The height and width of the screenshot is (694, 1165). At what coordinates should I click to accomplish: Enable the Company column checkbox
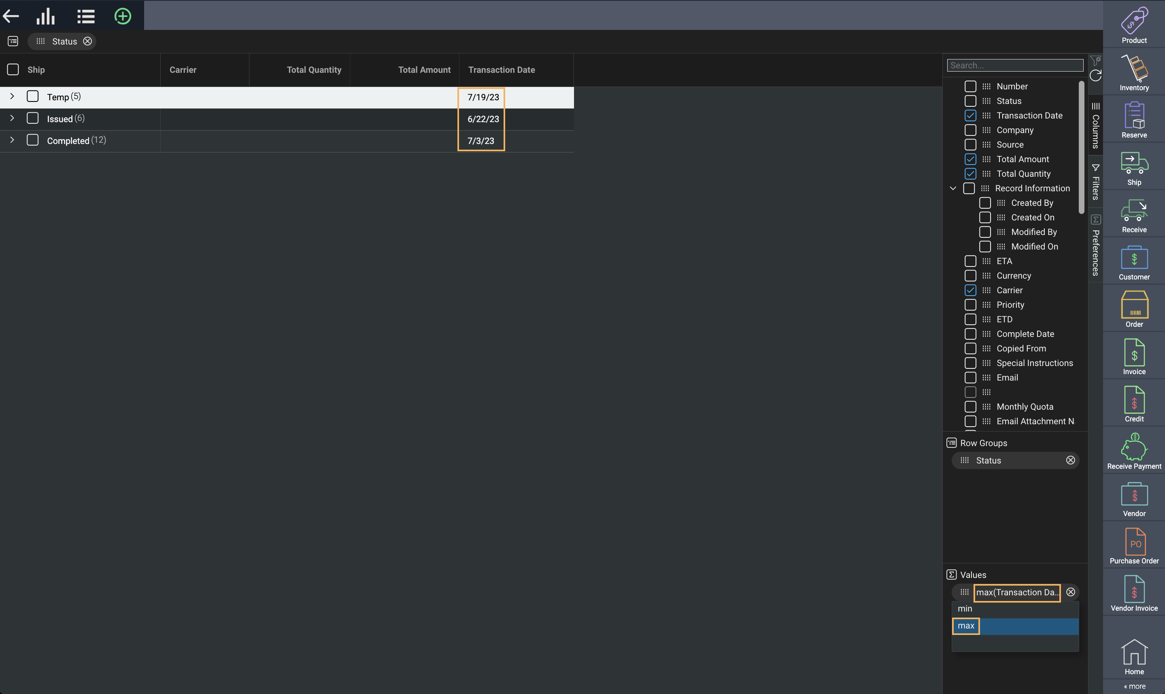coord(970,130)
